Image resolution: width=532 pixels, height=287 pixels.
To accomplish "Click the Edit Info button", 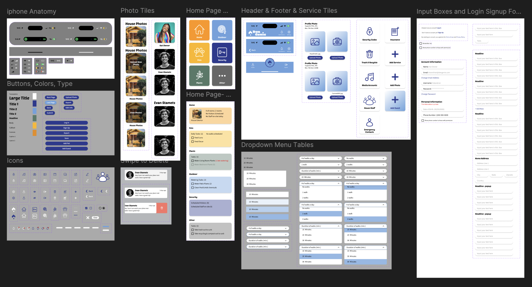I will pyautogui.click(x=69, y=108).
